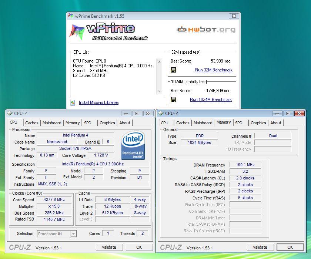
Task: Open Graphics tab in right CPU-Z
Action: pyautogui.click(x=258, y=123)
